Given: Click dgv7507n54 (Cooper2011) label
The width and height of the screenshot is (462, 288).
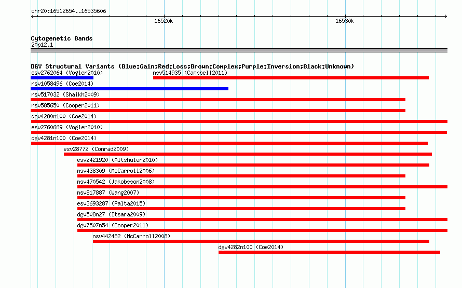Looking at the screenshot, I should (x=113, y=225).
